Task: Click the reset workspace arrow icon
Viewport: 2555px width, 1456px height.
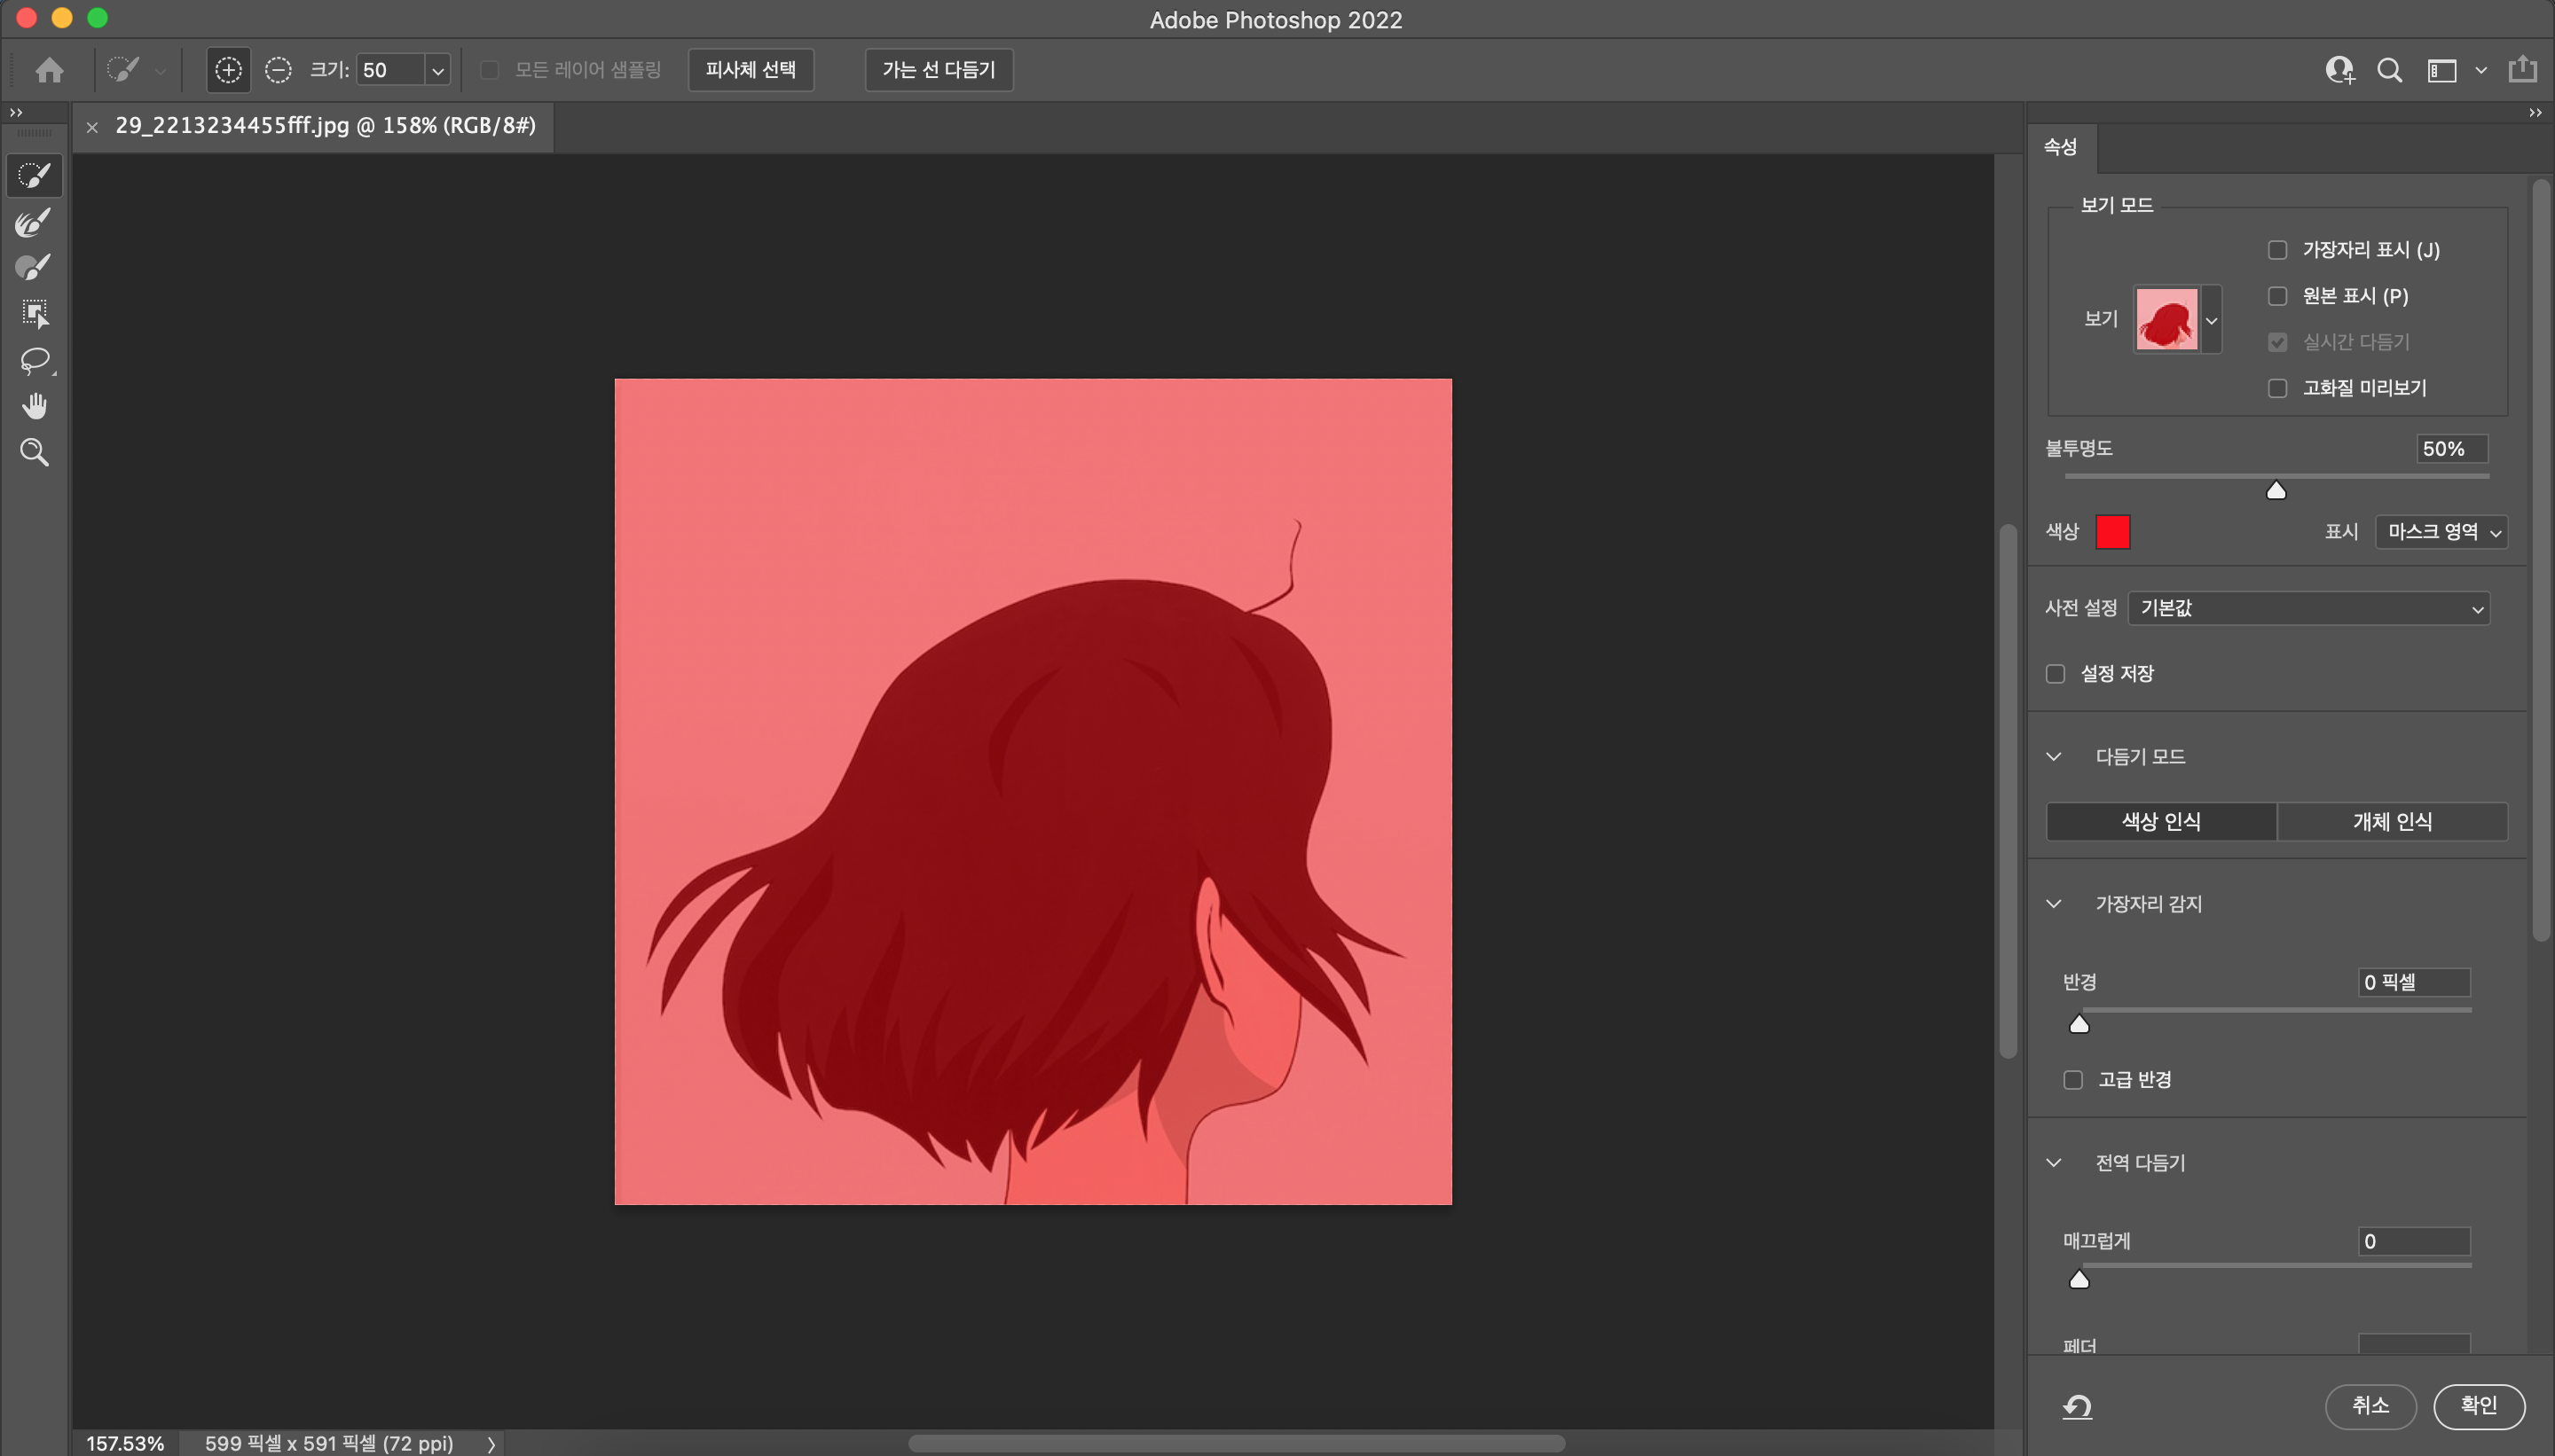Action: [x=2077, y=1407]
